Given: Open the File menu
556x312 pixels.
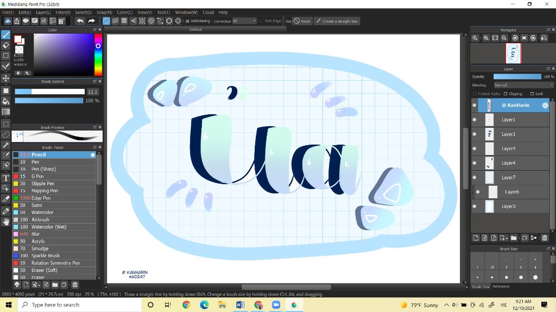Looking at the screenshot, I should tap(8, 12).
